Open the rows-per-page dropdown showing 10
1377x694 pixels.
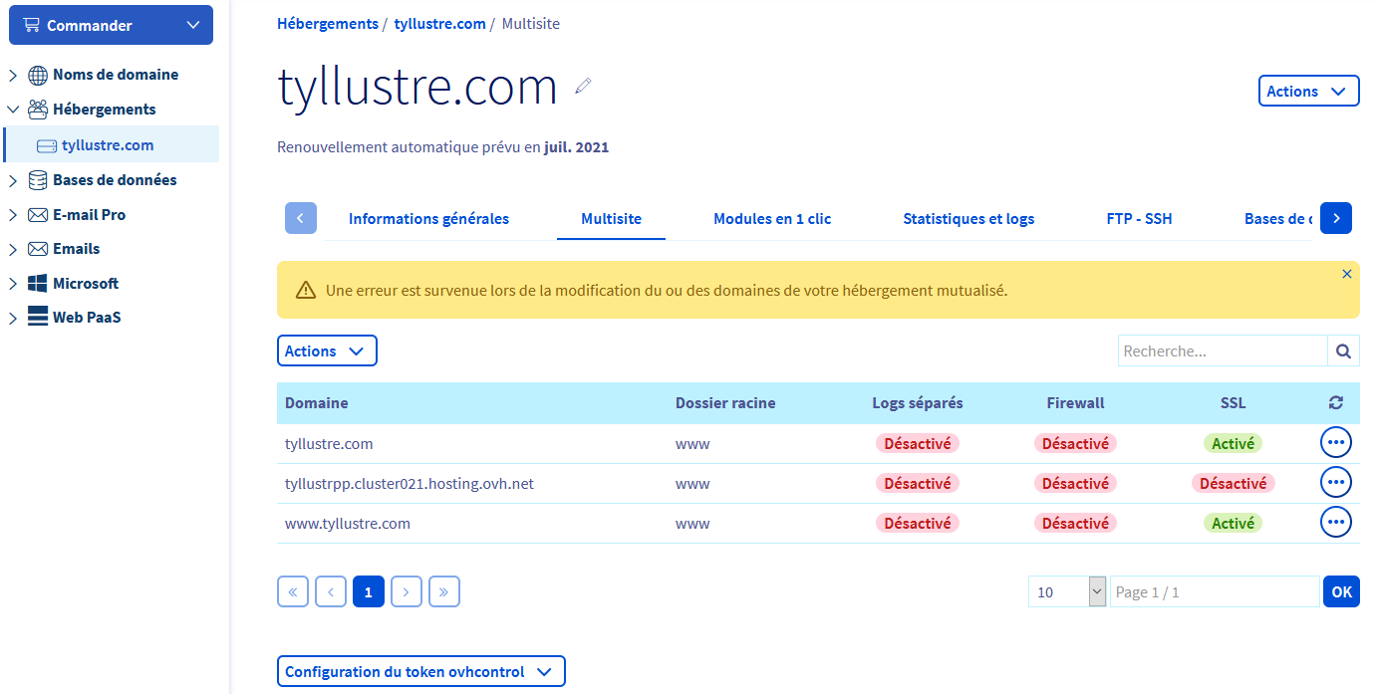(1067, 592)
